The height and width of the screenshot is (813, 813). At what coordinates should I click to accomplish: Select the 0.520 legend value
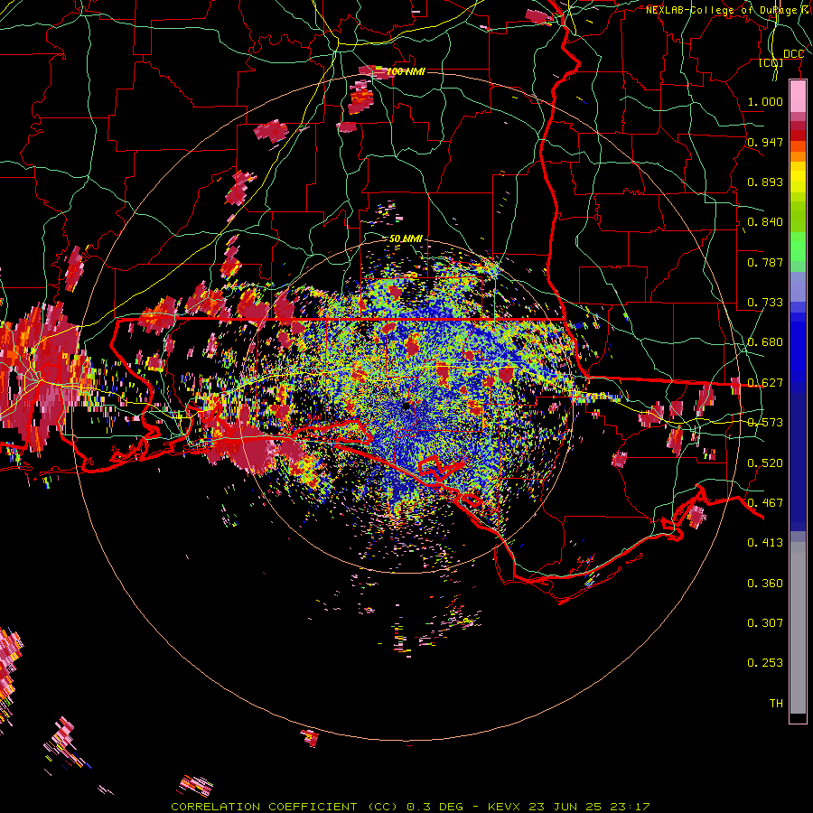click(765, 463)
